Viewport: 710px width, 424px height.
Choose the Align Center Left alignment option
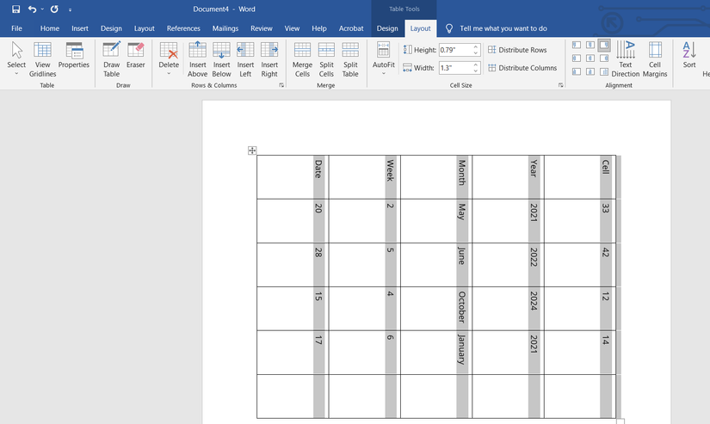point(577,58)
